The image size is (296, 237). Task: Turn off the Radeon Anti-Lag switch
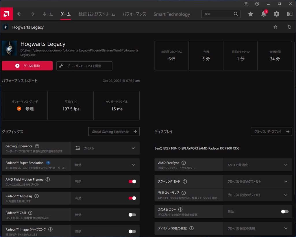132,198
